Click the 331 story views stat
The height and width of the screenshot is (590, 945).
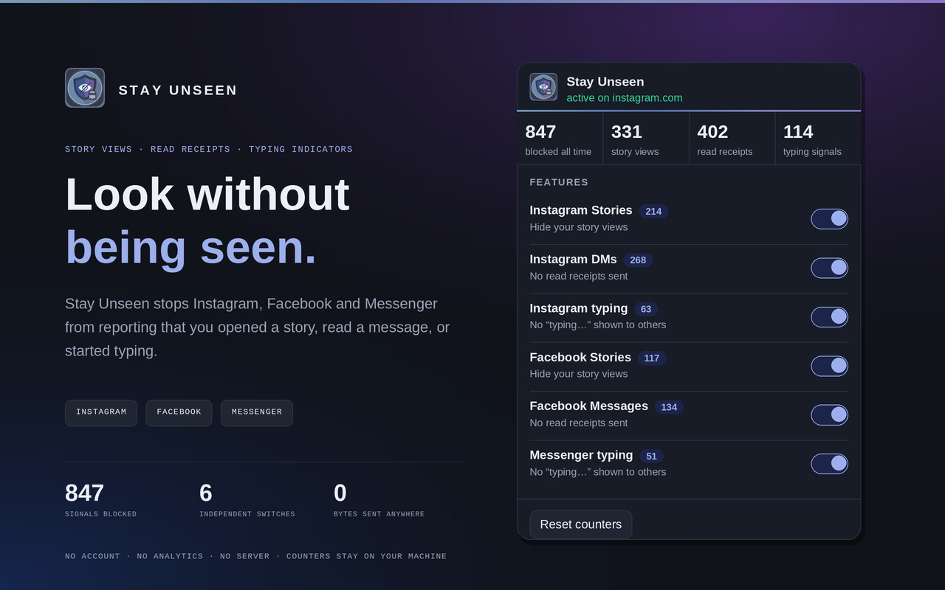pos(646,139)
